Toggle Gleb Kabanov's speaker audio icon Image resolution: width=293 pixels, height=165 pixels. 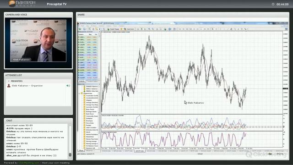tap(68, 86)
